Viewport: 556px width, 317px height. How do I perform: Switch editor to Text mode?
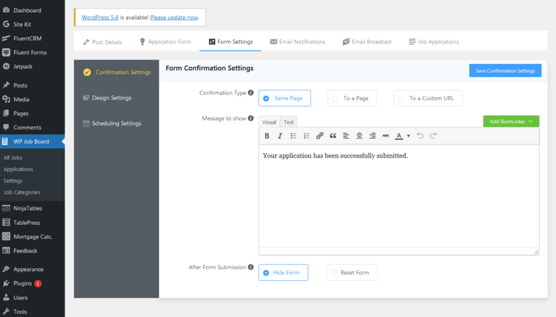click(x=288, y=121)
